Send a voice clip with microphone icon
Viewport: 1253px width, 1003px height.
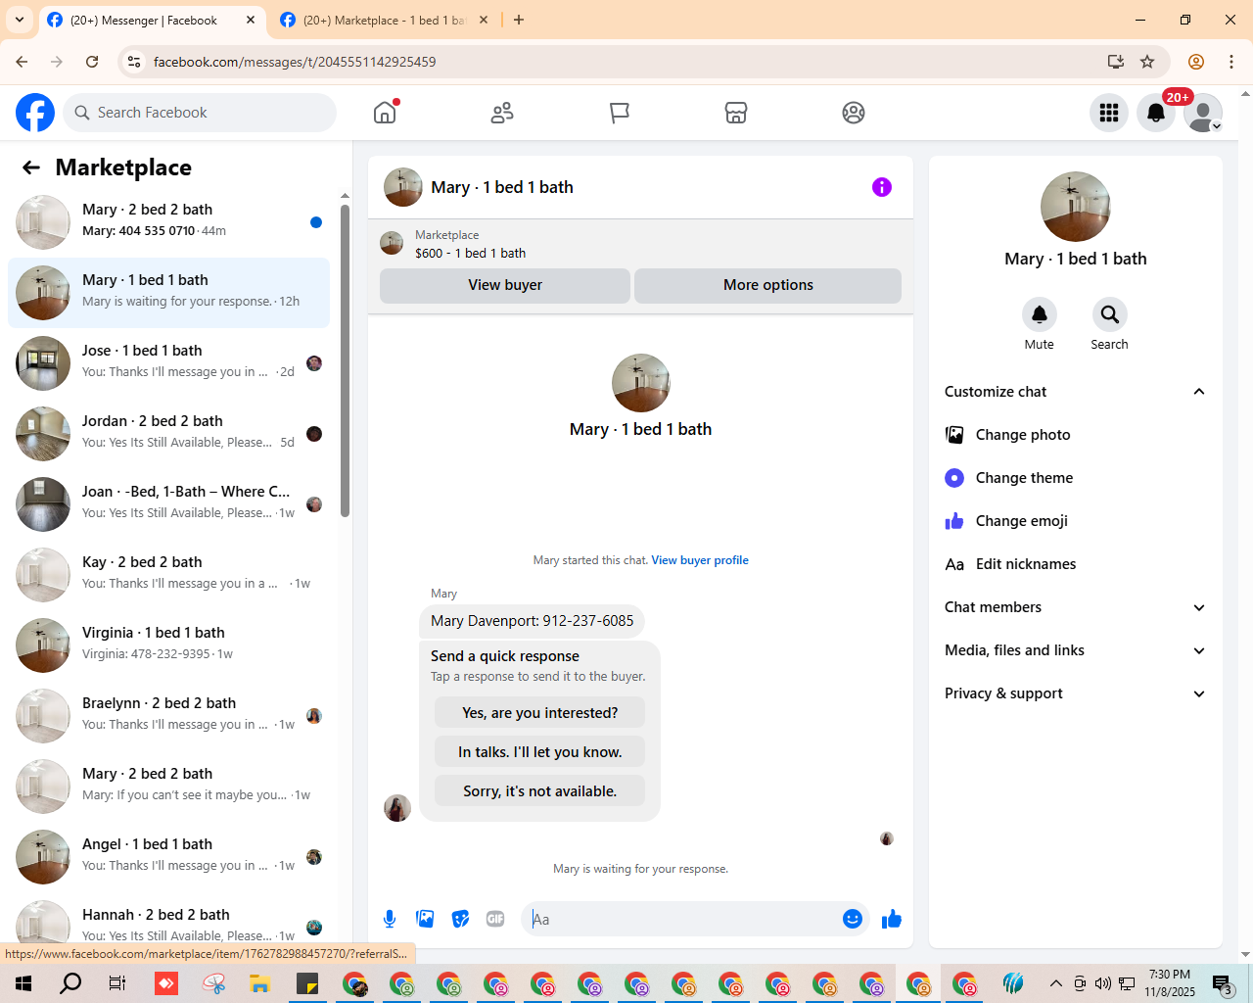[390, 919]
